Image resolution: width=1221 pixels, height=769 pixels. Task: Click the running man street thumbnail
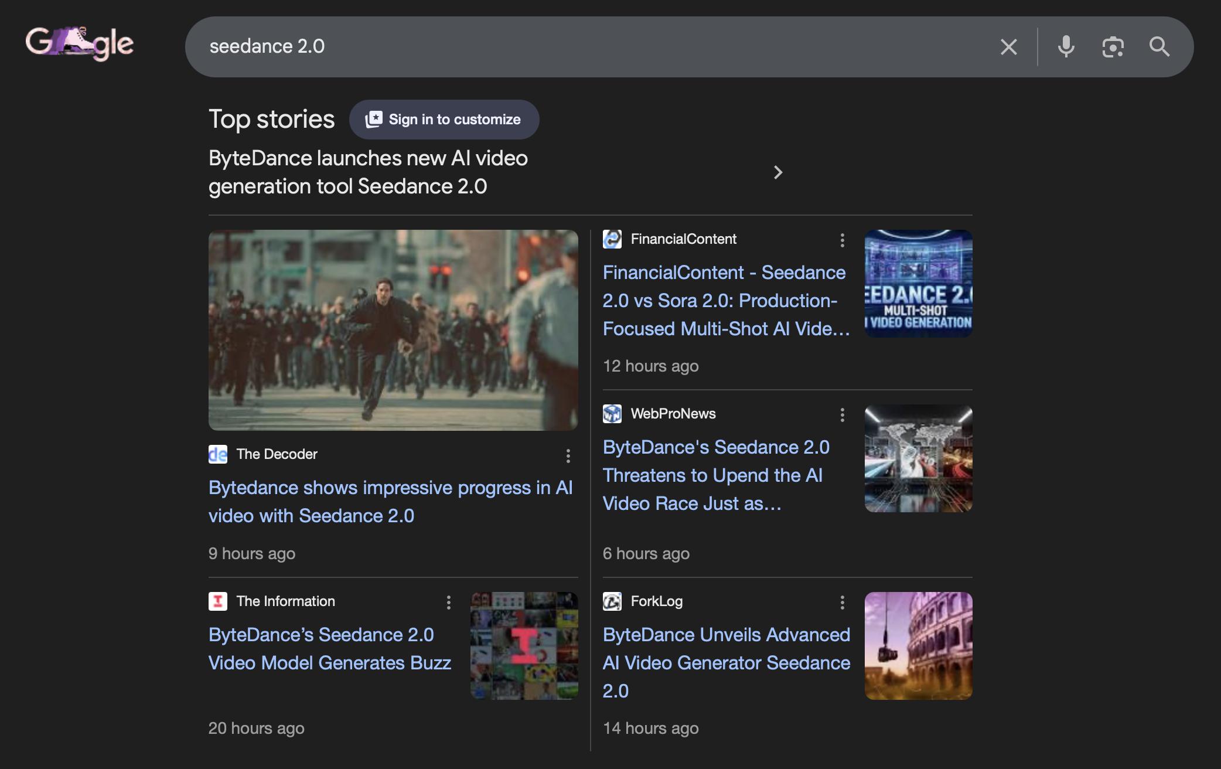tap(393, 330)
